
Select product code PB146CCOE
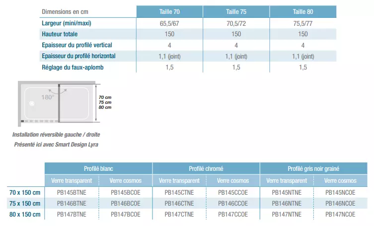coord(233,203)
